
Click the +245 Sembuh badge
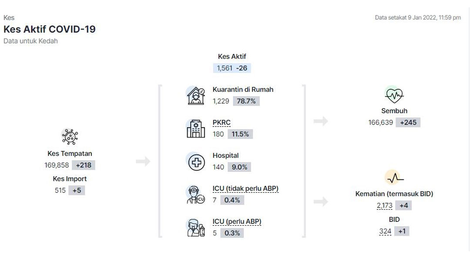point(408,123)
